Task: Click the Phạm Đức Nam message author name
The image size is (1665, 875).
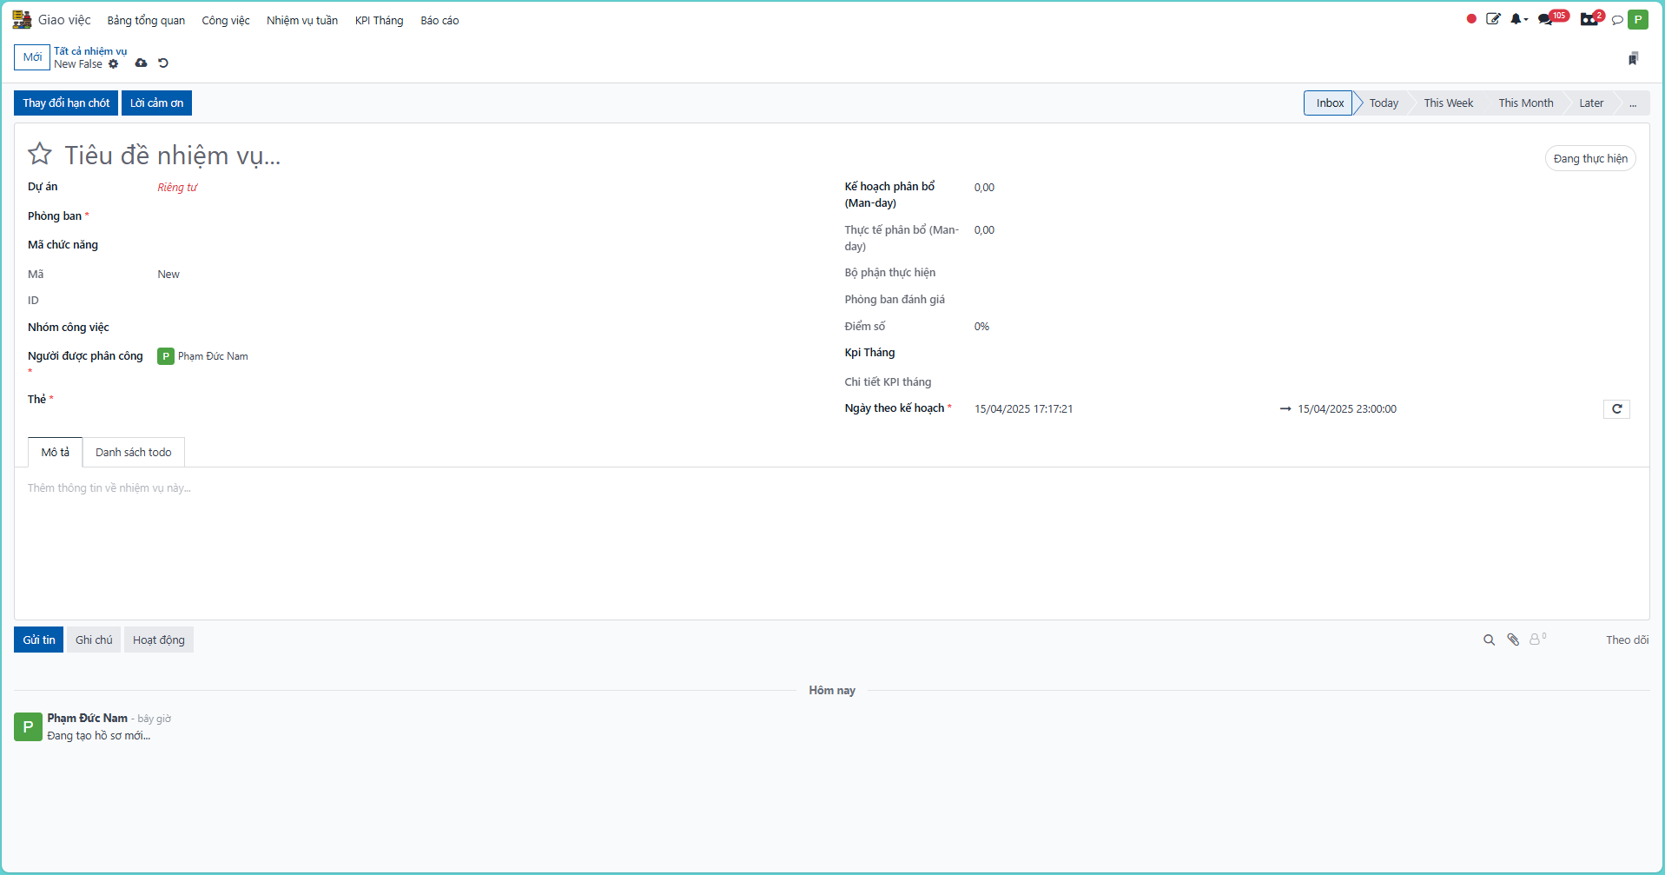Action: coord(87,719)
